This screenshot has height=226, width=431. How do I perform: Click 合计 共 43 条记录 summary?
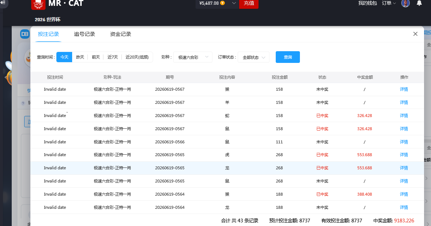coord(240,221)
